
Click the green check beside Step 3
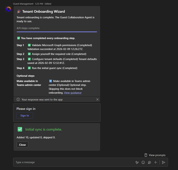[x=29, y=59]
